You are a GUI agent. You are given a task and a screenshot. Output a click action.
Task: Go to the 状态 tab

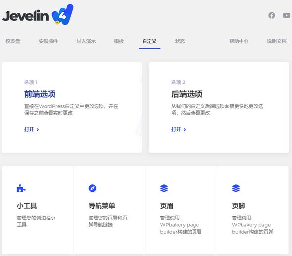(x=180, y=41)
